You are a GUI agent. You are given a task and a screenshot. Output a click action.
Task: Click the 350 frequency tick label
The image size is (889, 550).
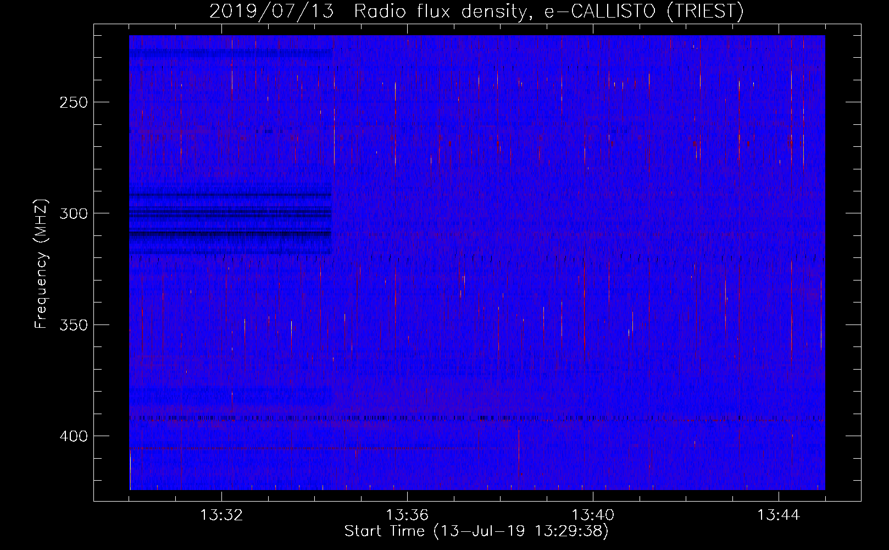74,325
